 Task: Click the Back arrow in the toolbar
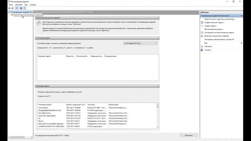(9, 8)
